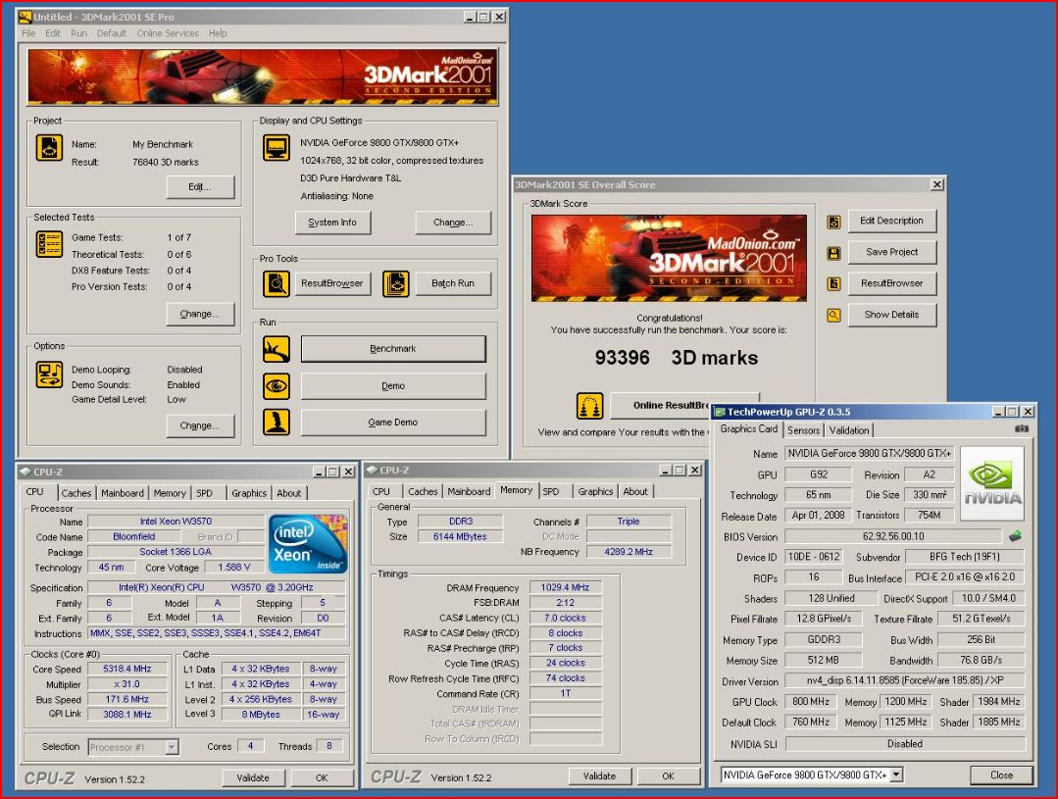This screenshot has height=799, width=1058.
Task: Click the Batch Run button
Action: click(x=453, y=283)
